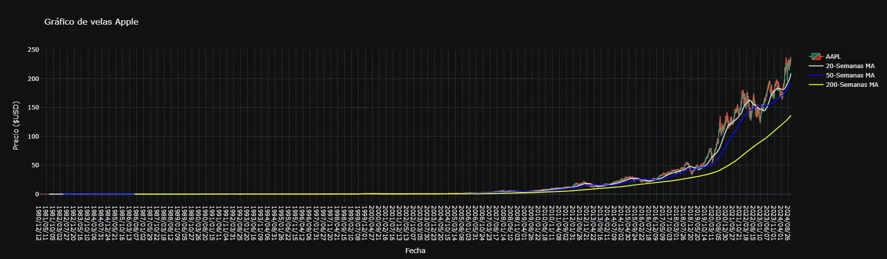Click the white 20-Semanas MA line swatch
This screenshot has width=887, height=259.
tap(816, 66)
